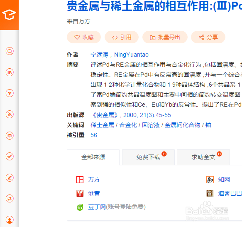Click the red H badge on 免费下载
The height and width of the screenshot is (227, 242).
[164, 154]
